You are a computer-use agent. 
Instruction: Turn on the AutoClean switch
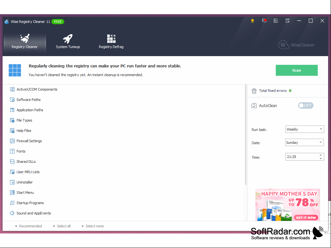click(x=306, y=105)
